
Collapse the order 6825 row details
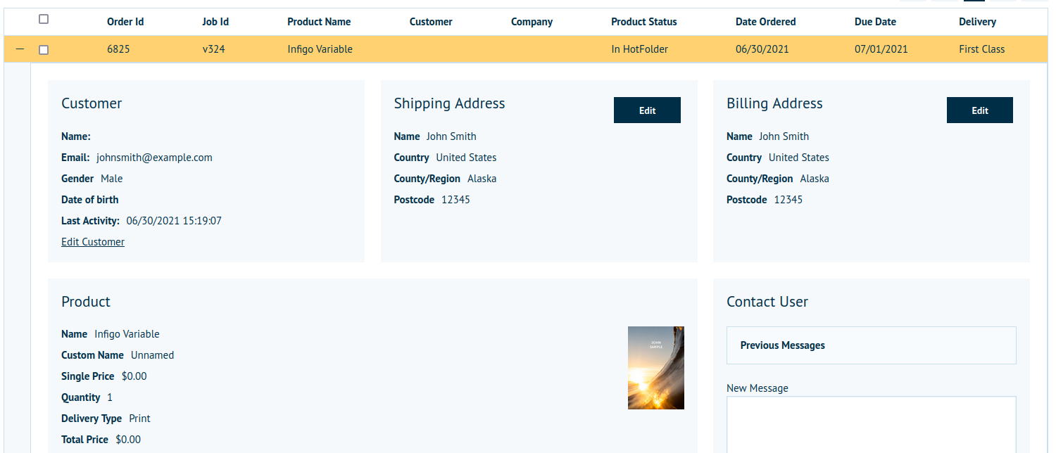pyautogui.click(x=20, y=49)
